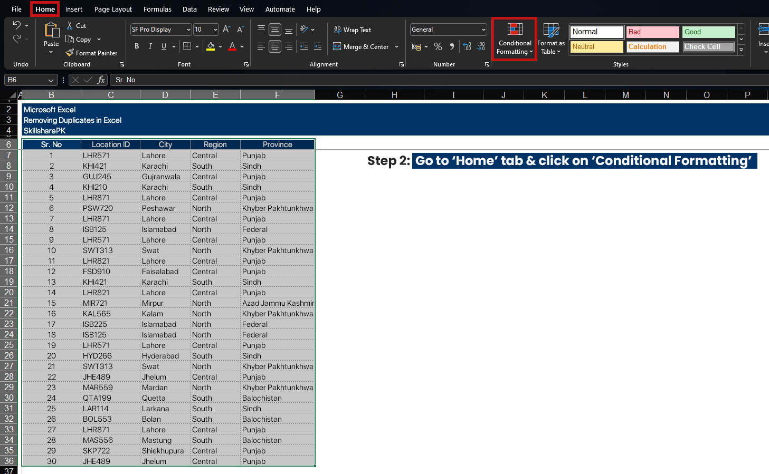769x474 pixels.
Task: Apply the Percent Style format
Action: click(x=438, y=46)
